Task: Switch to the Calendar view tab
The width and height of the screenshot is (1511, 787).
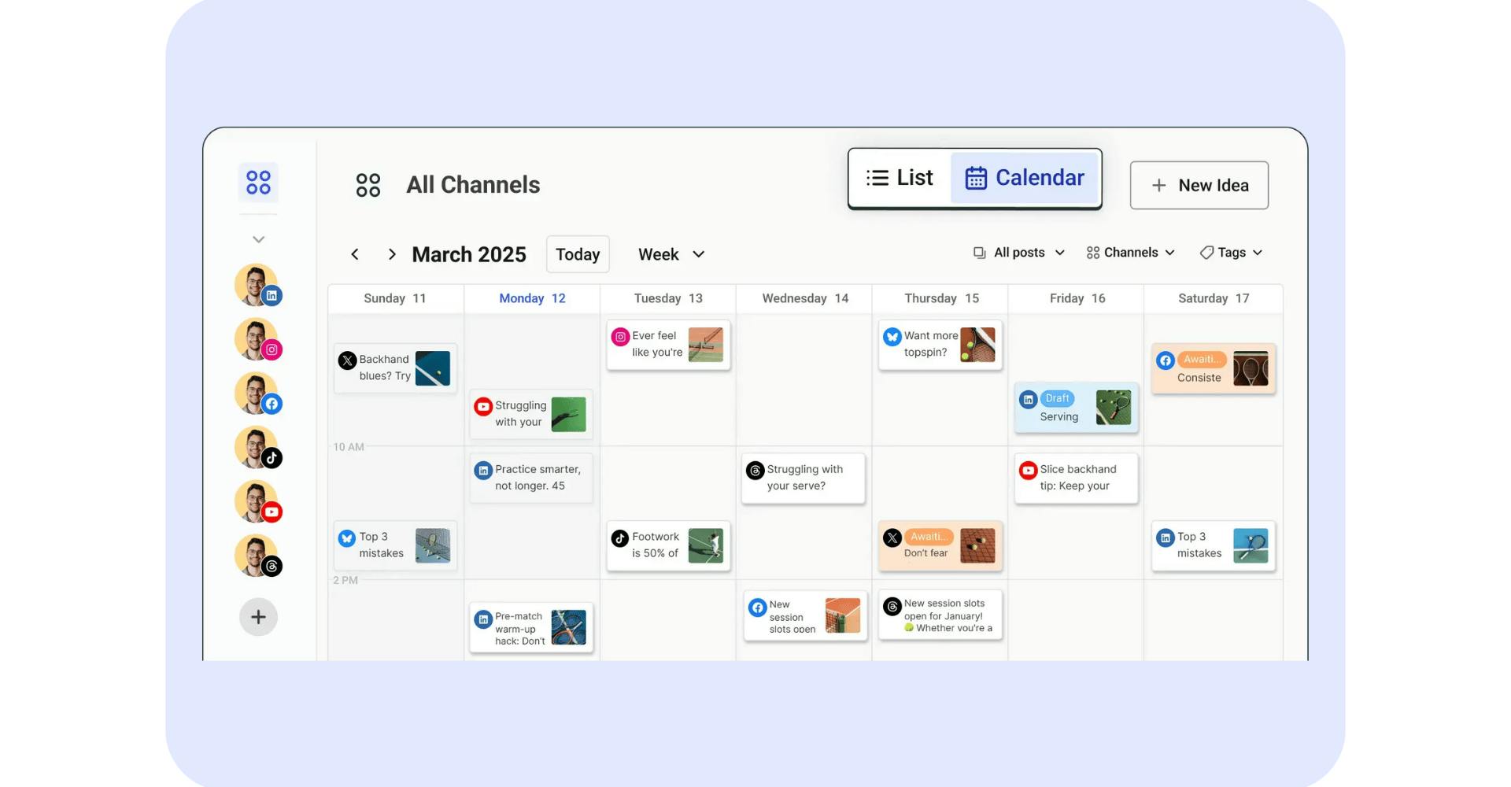Action: (1025, 178)
